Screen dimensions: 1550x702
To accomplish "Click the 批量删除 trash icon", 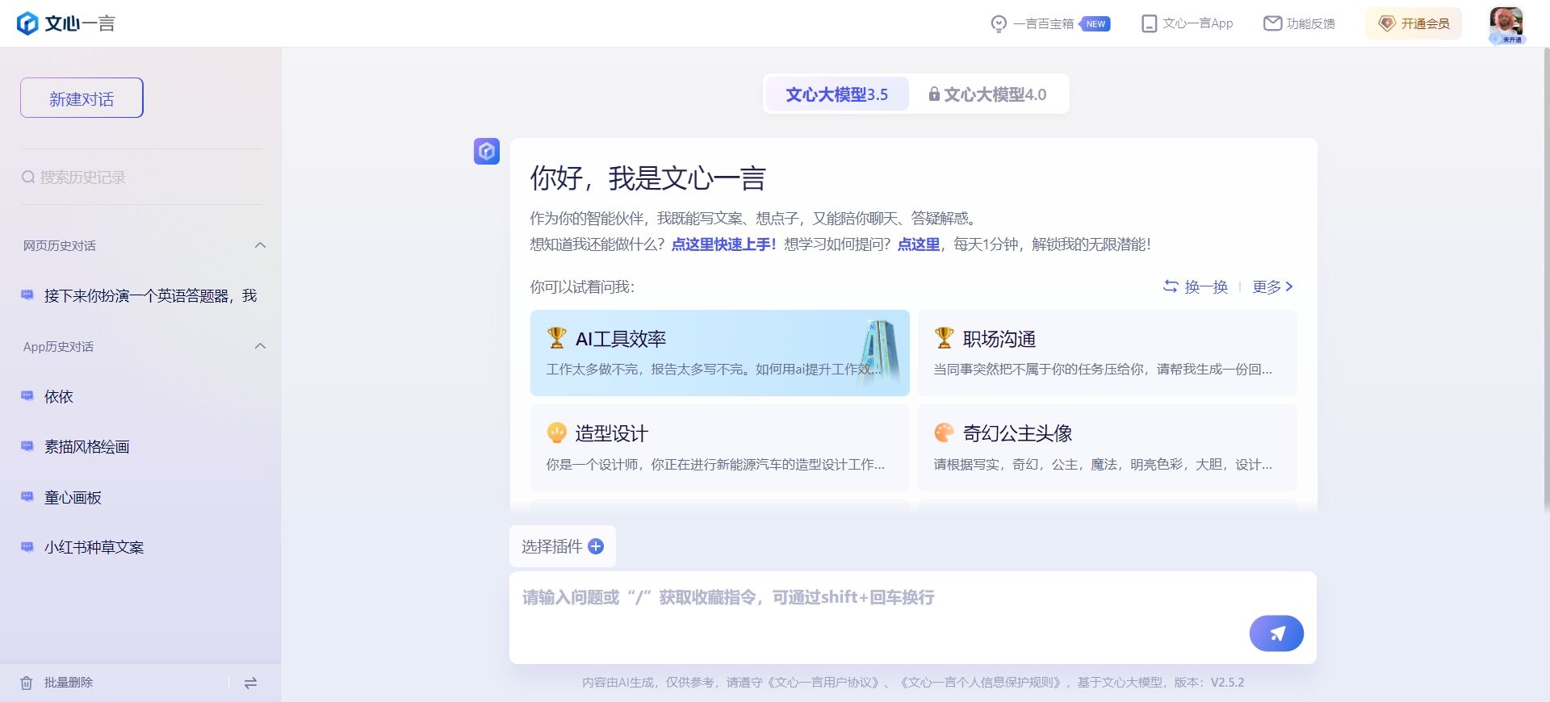I will pyautogui.click(x=27, y=683).
